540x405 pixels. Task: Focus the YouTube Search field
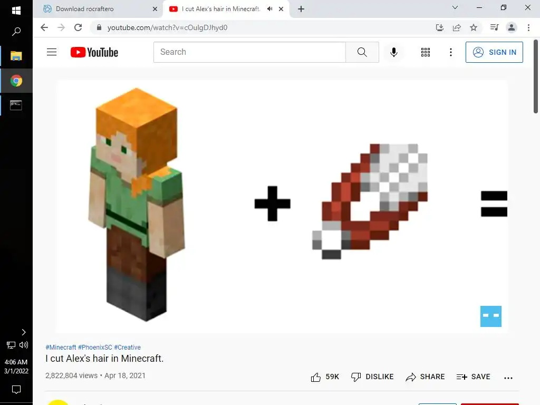tap(249, 52)
